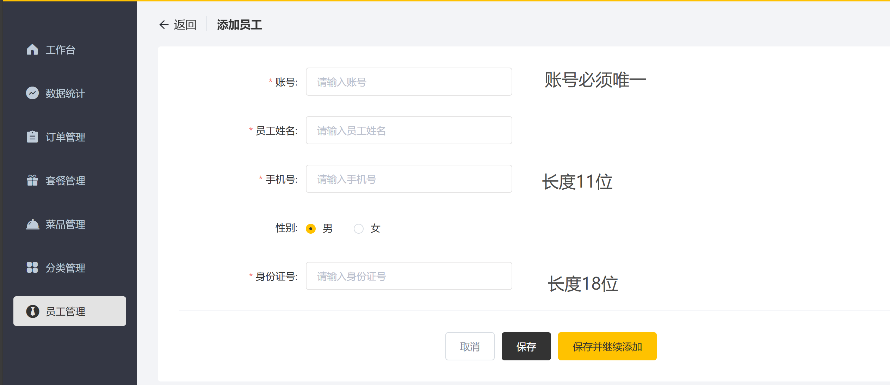Screen dimensions: 890x385
Task: Open 数据统计 menu item
Action: pyautogui.click(x=65, y=93)
